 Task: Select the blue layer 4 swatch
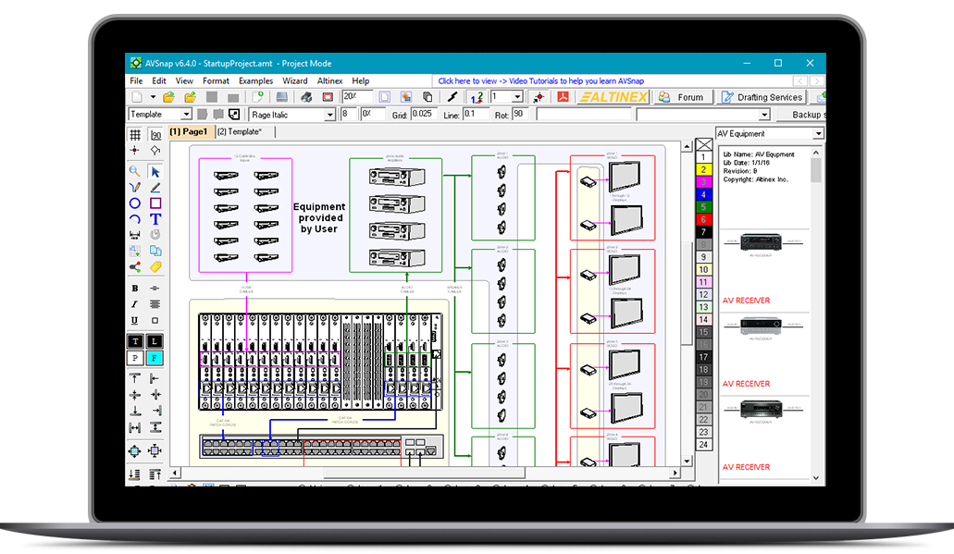(703, 194)
